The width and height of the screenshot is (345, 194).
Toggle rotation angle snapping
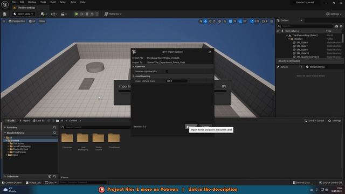[x=240, y=21]
